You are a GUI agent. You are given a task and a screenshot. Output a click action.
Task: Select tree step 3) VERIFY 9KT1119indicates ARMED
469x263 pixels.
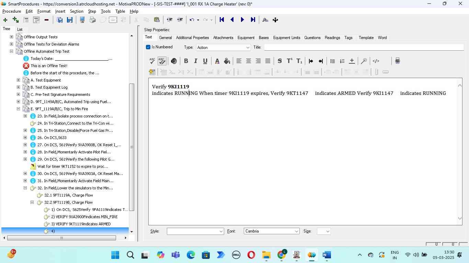click(81, 224)
